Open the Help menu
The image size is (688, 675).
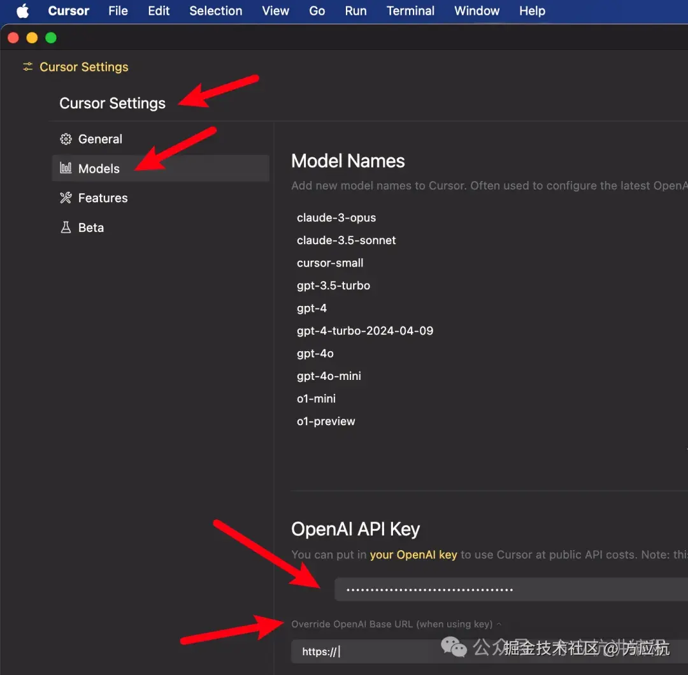click(532, 11)
